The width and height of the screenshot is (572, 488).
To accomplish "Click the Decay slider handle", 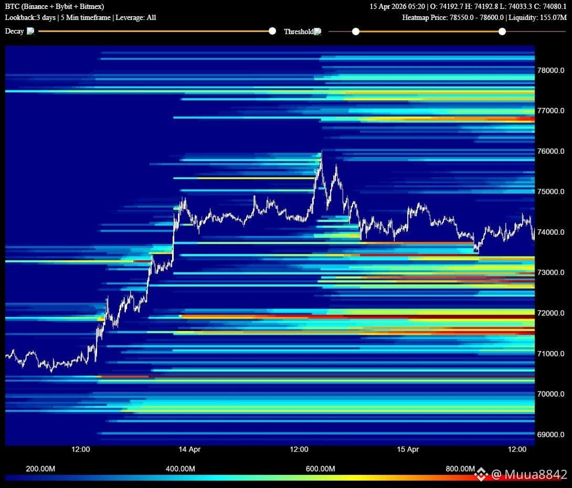I will (272, 31).
